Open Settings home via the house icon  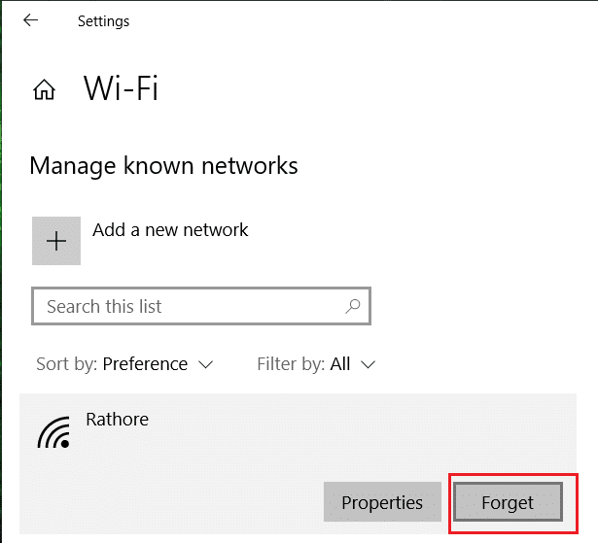(44, 90)
